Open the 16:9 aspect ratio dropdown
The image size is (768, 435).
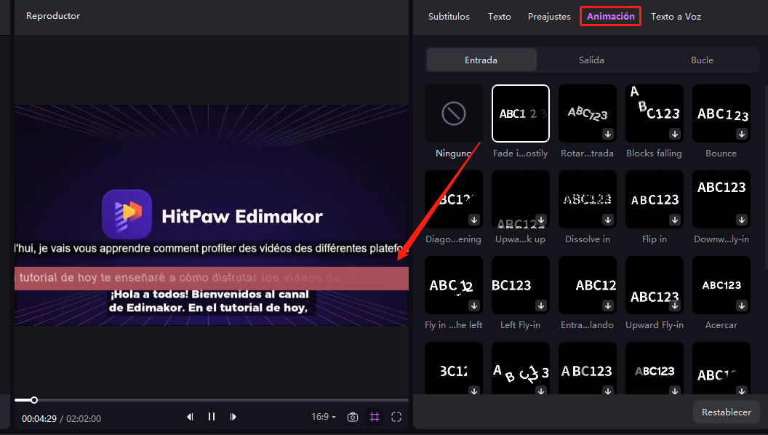pyautogui.click(x=324, y=417)
